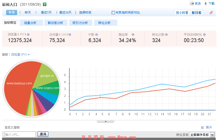Expand 自定义指标 via 展开 link
Viewport: 217px width, 140px height.
209,128
